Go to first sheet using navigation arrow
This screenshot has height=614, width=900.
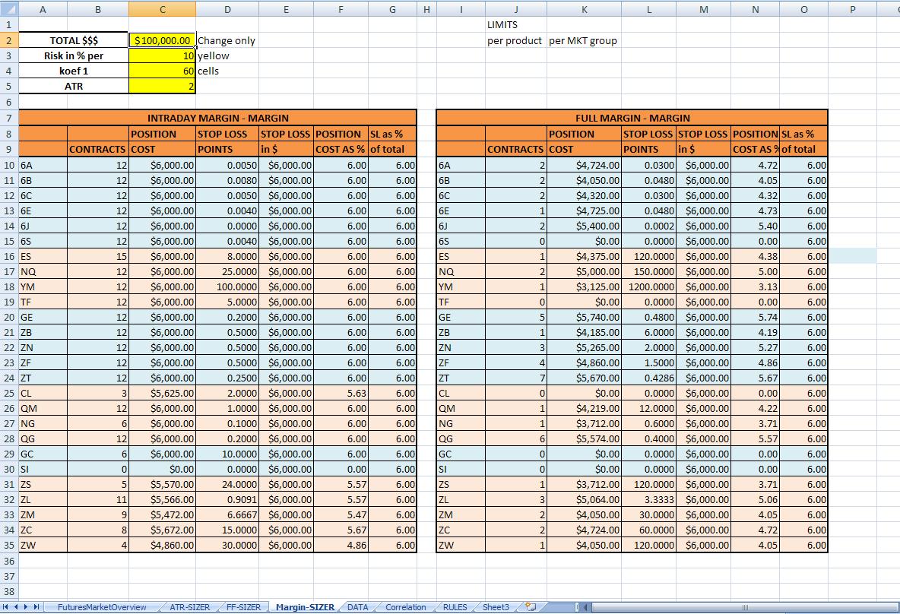click(x=6, y=606)
